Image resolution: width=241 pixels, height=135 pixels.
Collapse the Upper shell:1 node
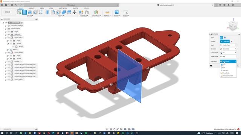click(x=6, y=37)
